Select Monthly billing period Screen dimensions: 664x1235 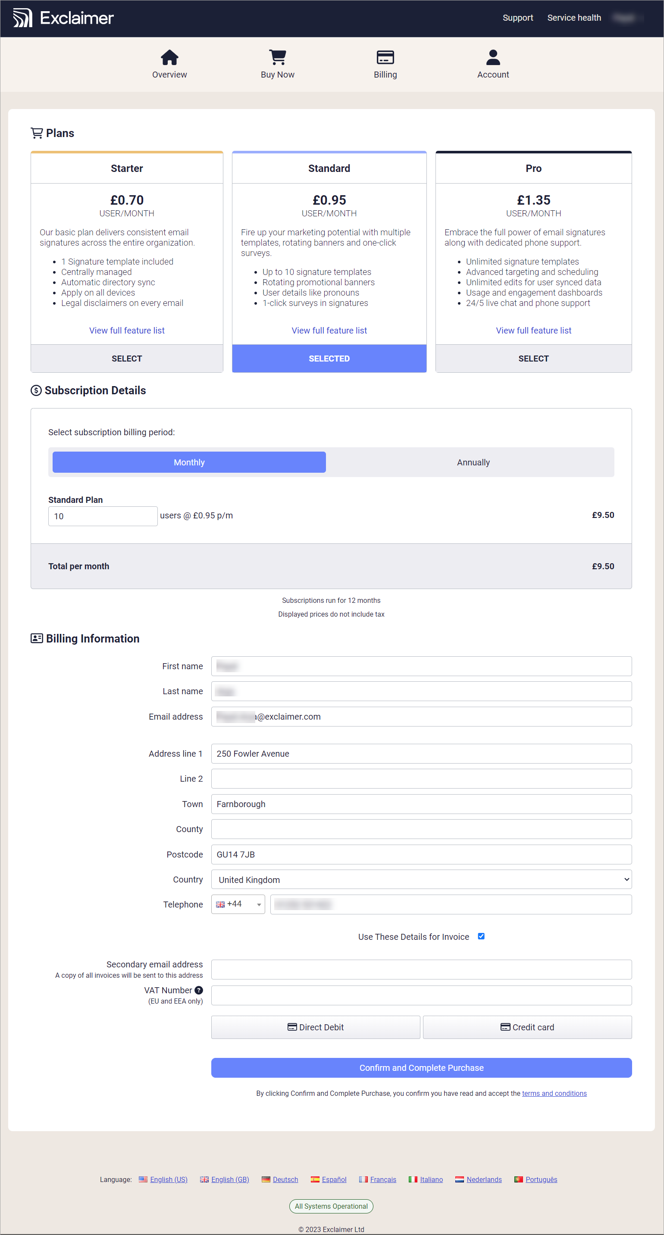click(x=189, y=462)
